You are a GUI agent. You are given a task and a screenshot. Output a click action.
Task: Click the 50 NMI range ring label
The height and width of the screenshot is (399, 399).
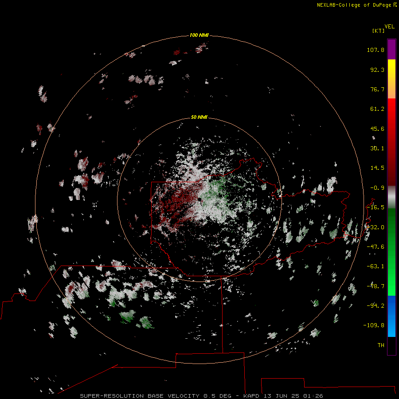199,117
